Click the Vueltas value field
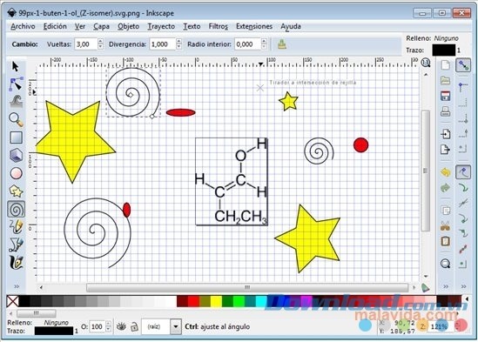Viewport: 478px width, 342px height. point(86,44)
